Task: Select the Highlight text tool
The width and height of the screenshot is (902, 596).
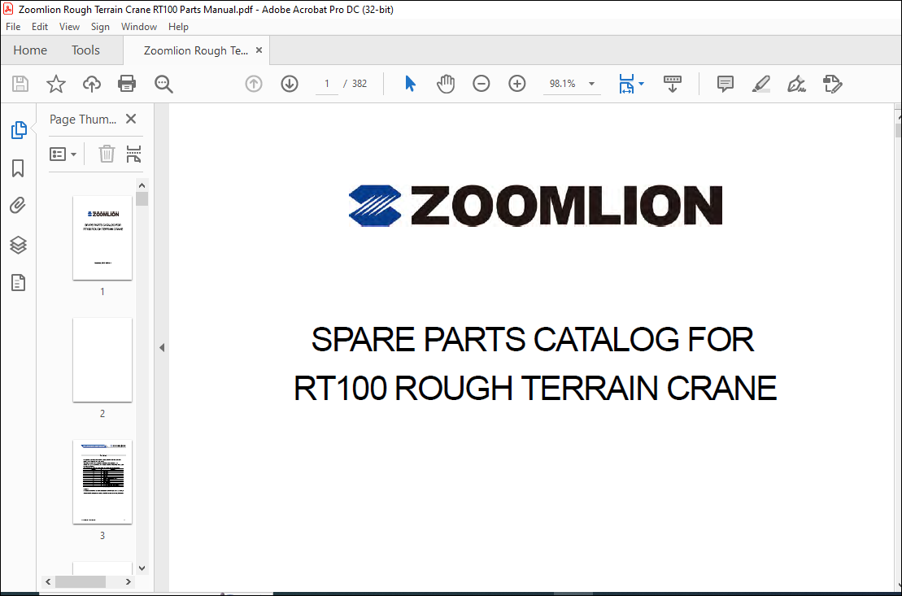Action: tap(761, 84)
